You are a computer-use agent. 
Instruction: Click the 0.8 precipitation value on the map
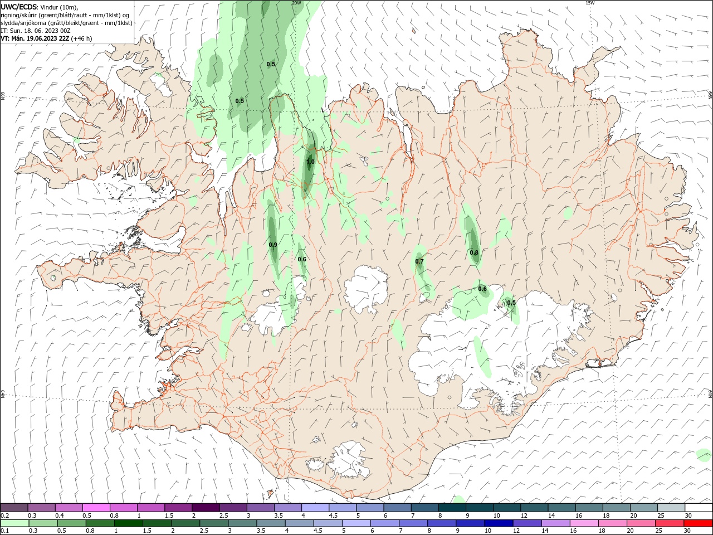pos(474,252)
